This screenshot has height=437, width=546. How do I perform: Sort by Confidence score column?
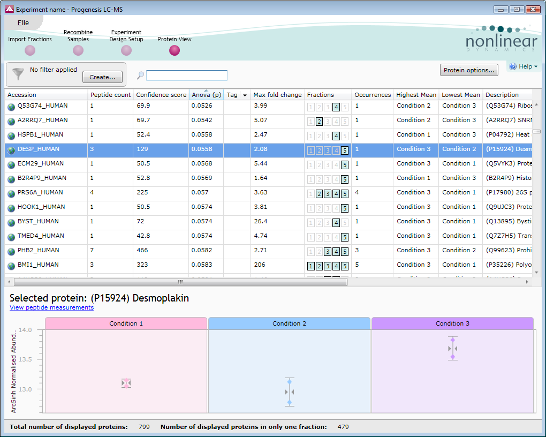[161, 95]
